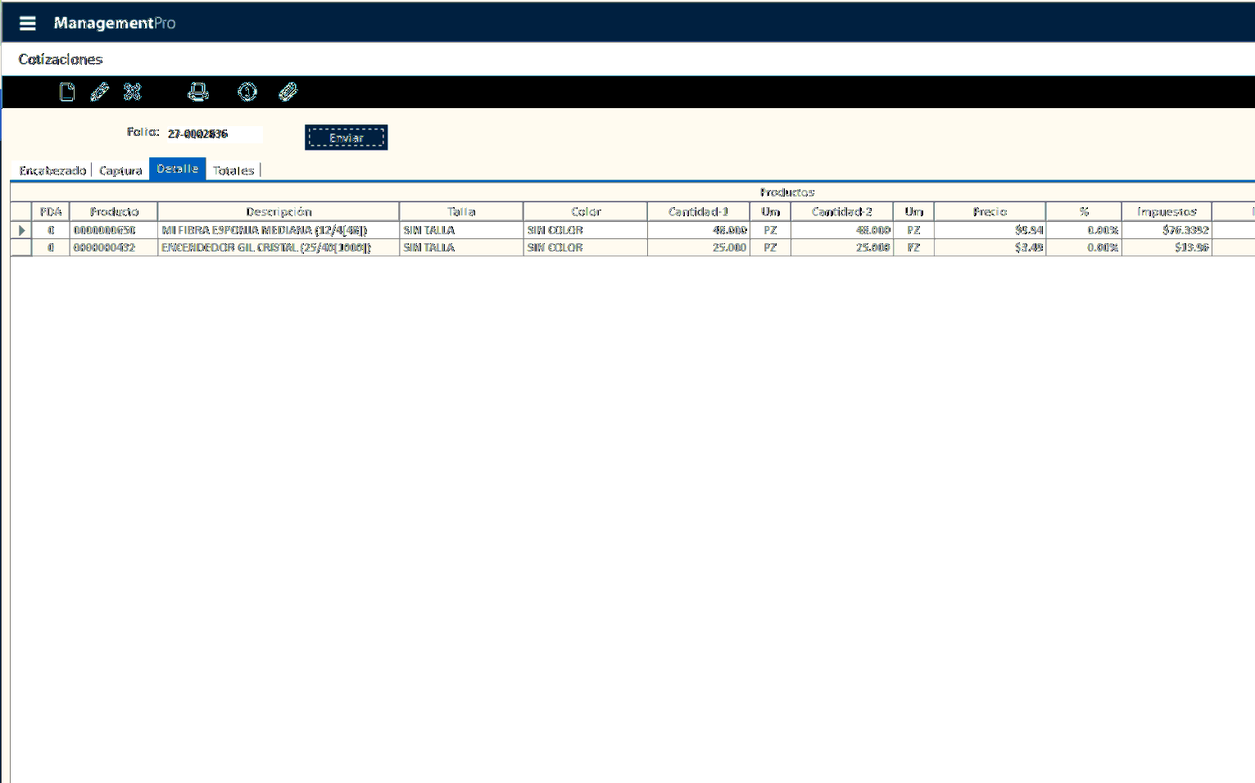Click the printer icon in the toolbar
The image size is (1255, 783).
click(x=197, y=92)
